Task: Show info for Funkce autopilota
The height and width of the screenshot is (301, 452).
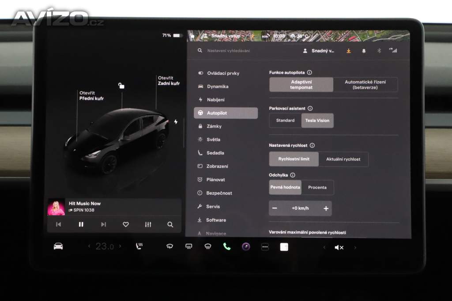Action: pos(309,73)
